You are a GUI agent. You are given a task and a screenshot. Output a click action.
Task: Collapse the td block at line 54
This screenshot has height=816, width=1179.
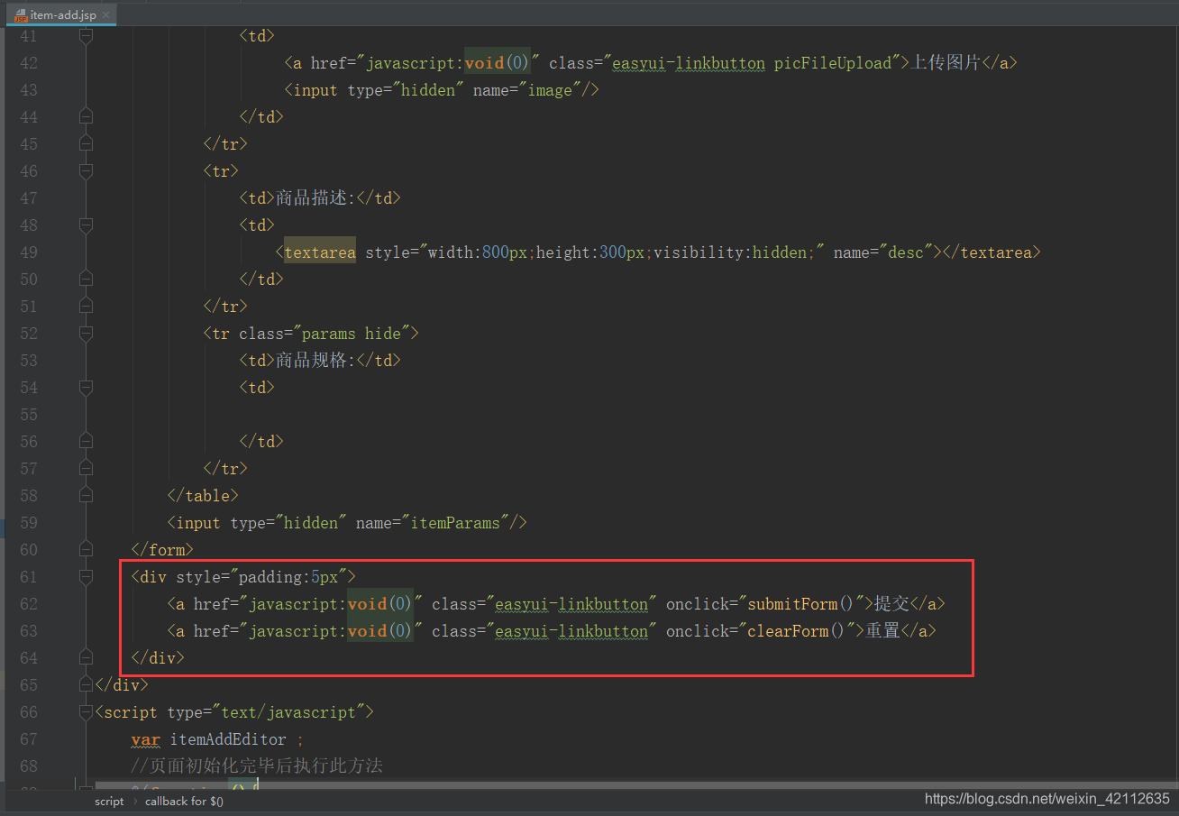click(86, 388)
